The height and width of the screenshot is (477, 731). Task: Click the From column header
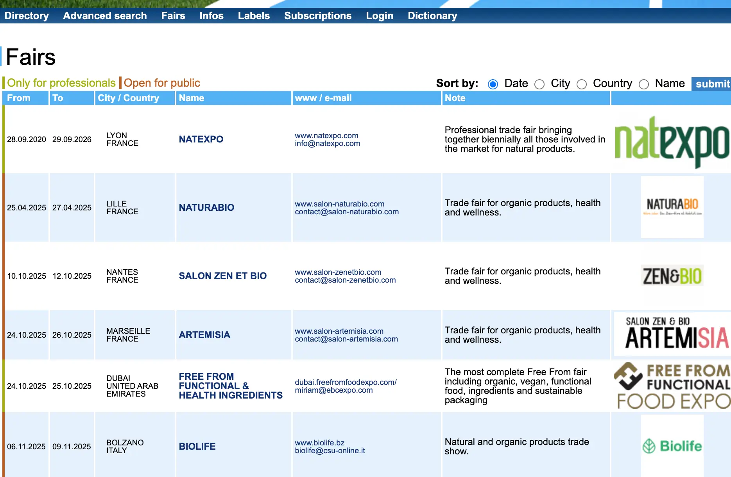(x=26, y=98)
